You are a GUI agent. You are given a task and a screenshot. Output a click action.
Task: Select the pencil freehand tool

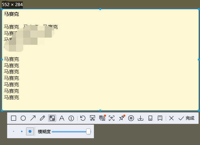(42, 118)
